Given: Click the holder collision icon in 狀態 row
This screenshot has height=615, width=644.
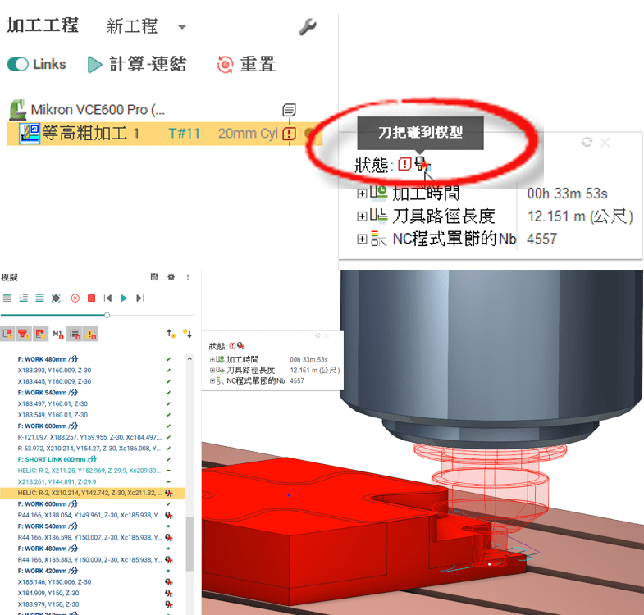Looking at the screenshot, I should [422, 164].
